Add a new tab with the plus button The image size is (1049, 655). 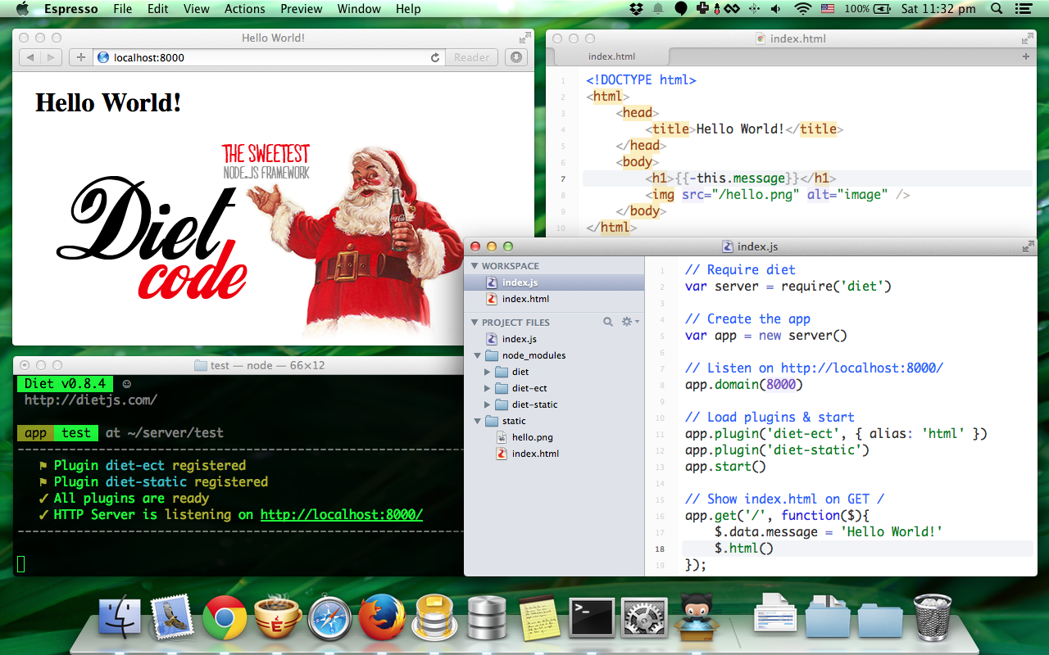1025,56
